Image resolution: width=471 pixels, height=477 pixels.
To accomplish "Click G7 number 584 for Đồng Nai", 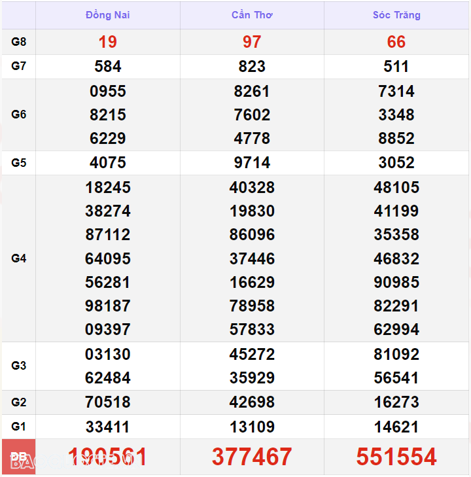I will coord(108,66).
